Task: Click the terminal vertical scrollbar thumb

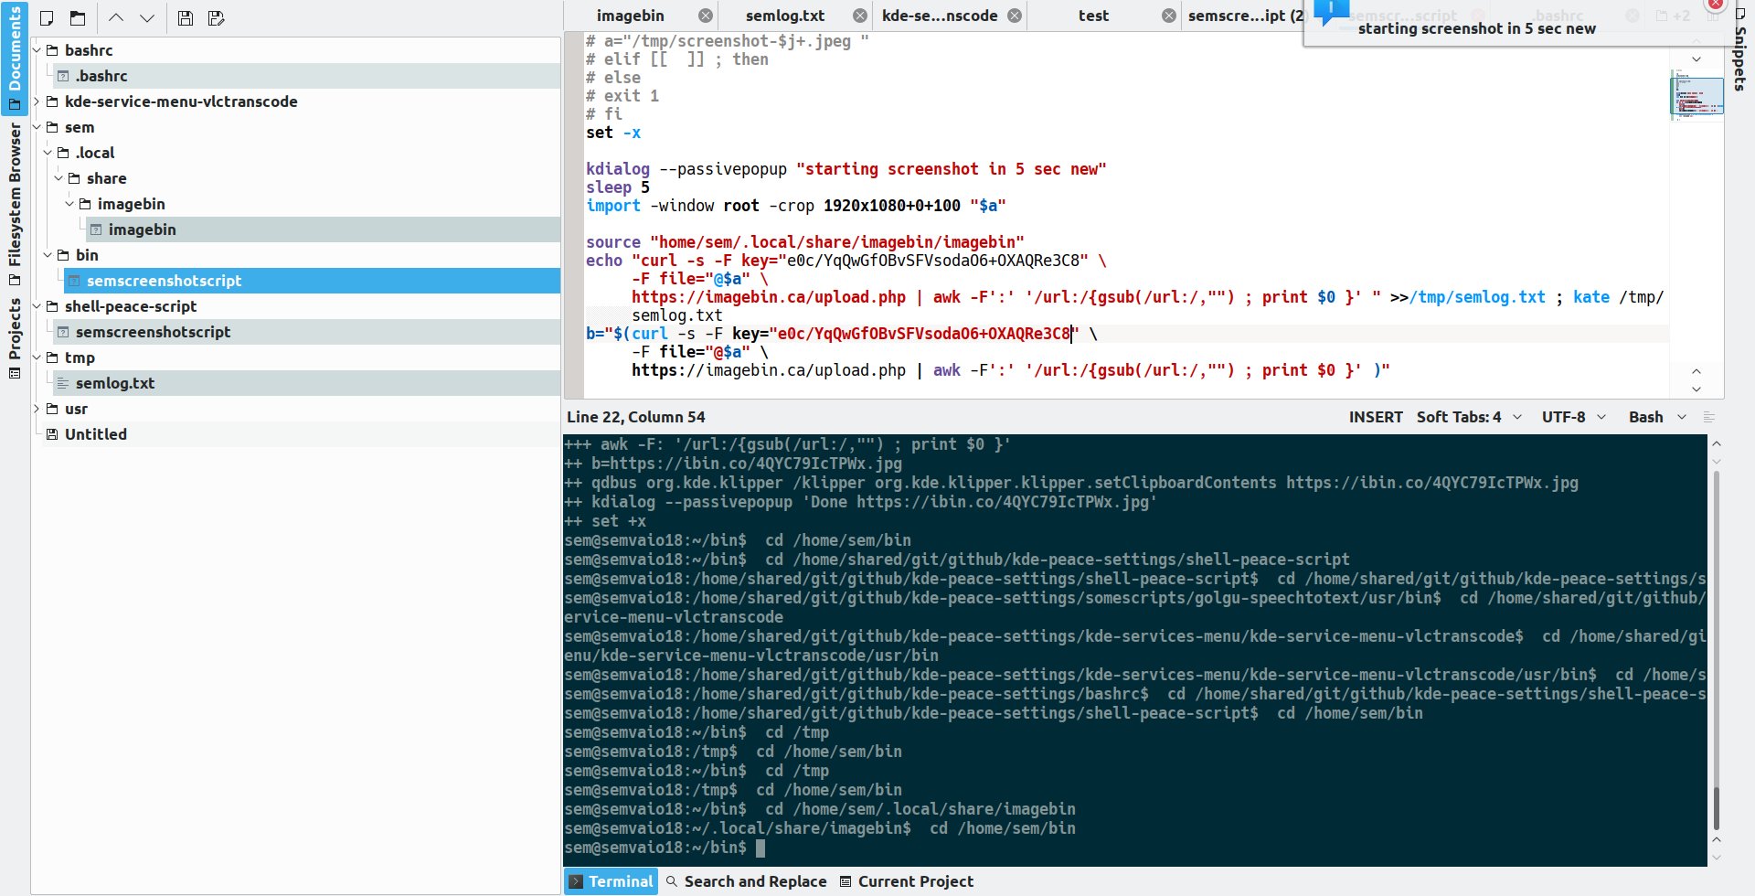Action: (x=1716, y=808)
